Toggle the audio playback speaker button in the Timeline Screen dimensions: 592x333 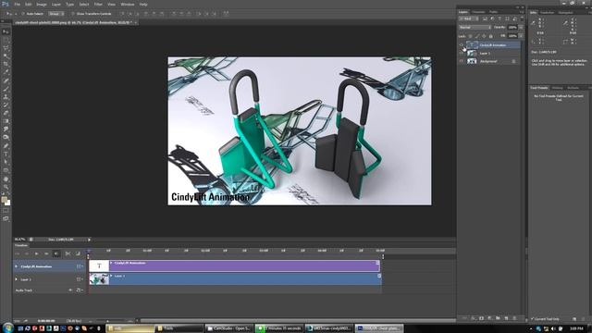[x=55, y=253]
